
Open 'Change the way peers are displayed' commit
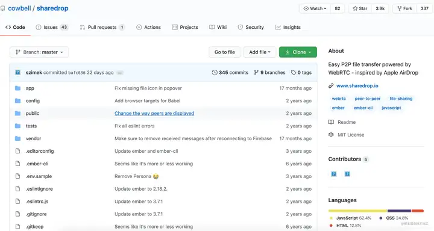click(x=154, y=113)
